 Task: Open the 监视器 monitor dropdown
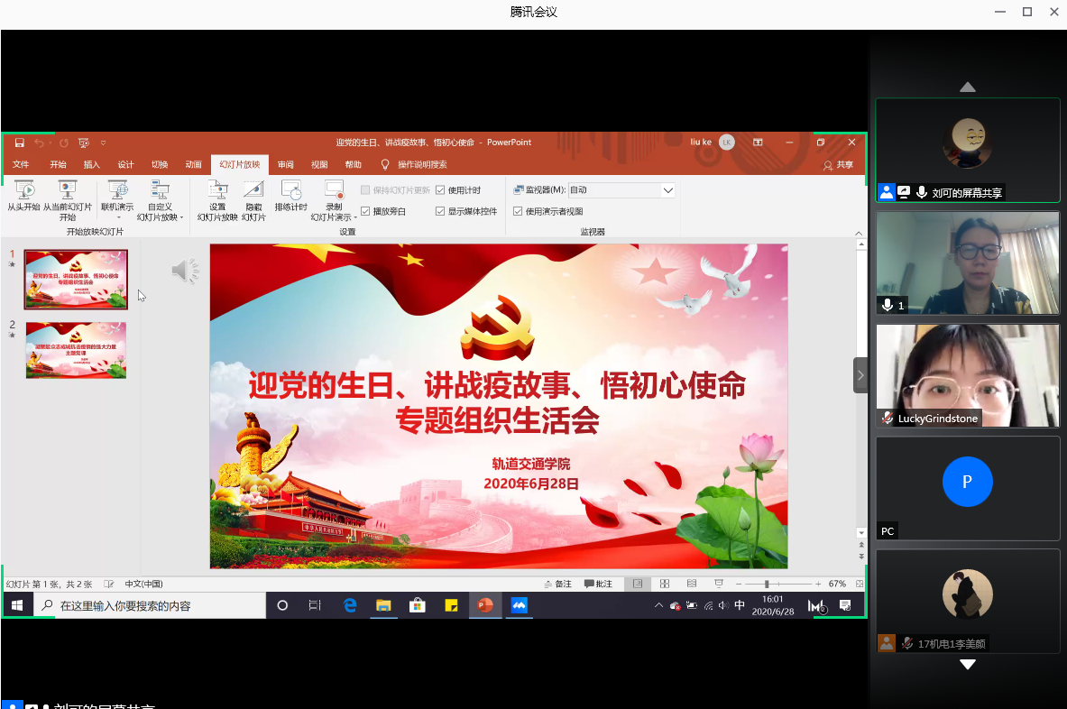pos(667,190)
